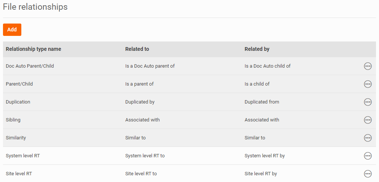Select the Similarity relationship type name
The height and width of the screenshot is (182, 379).
coord(16,138)
